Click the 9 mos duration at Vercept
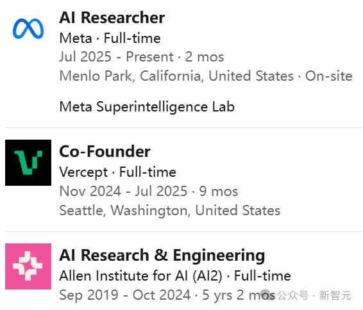363x310 pixels. [219, 191]
